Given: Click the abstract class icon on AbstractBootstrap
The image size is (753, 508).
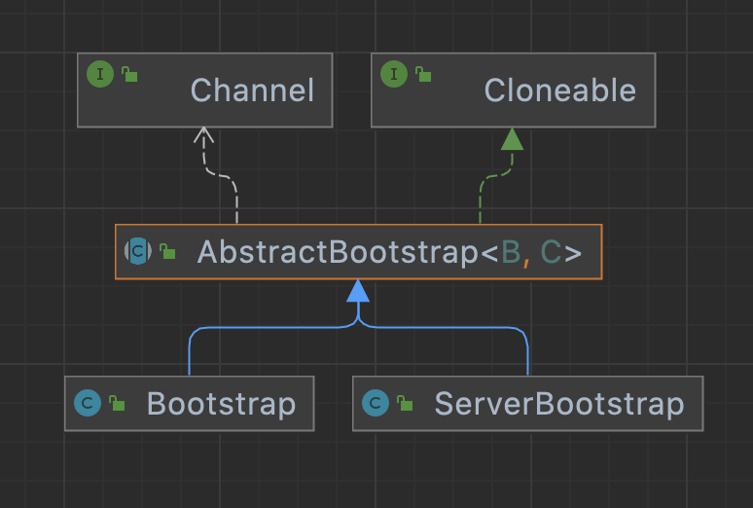Looking at the screenshot, I should pos(138,251).
